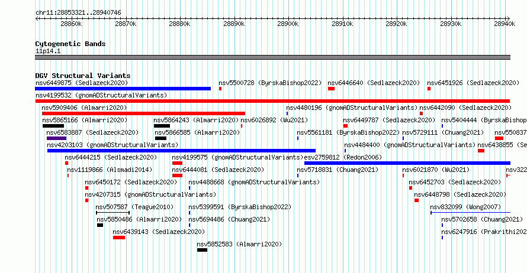Select the blue bar under nsv4203103

point(182,151)
